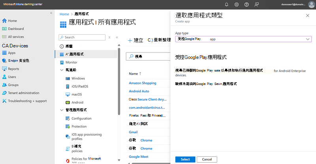
Task: Open Firefox Fast and Private app
Action: tap(147, 115)
